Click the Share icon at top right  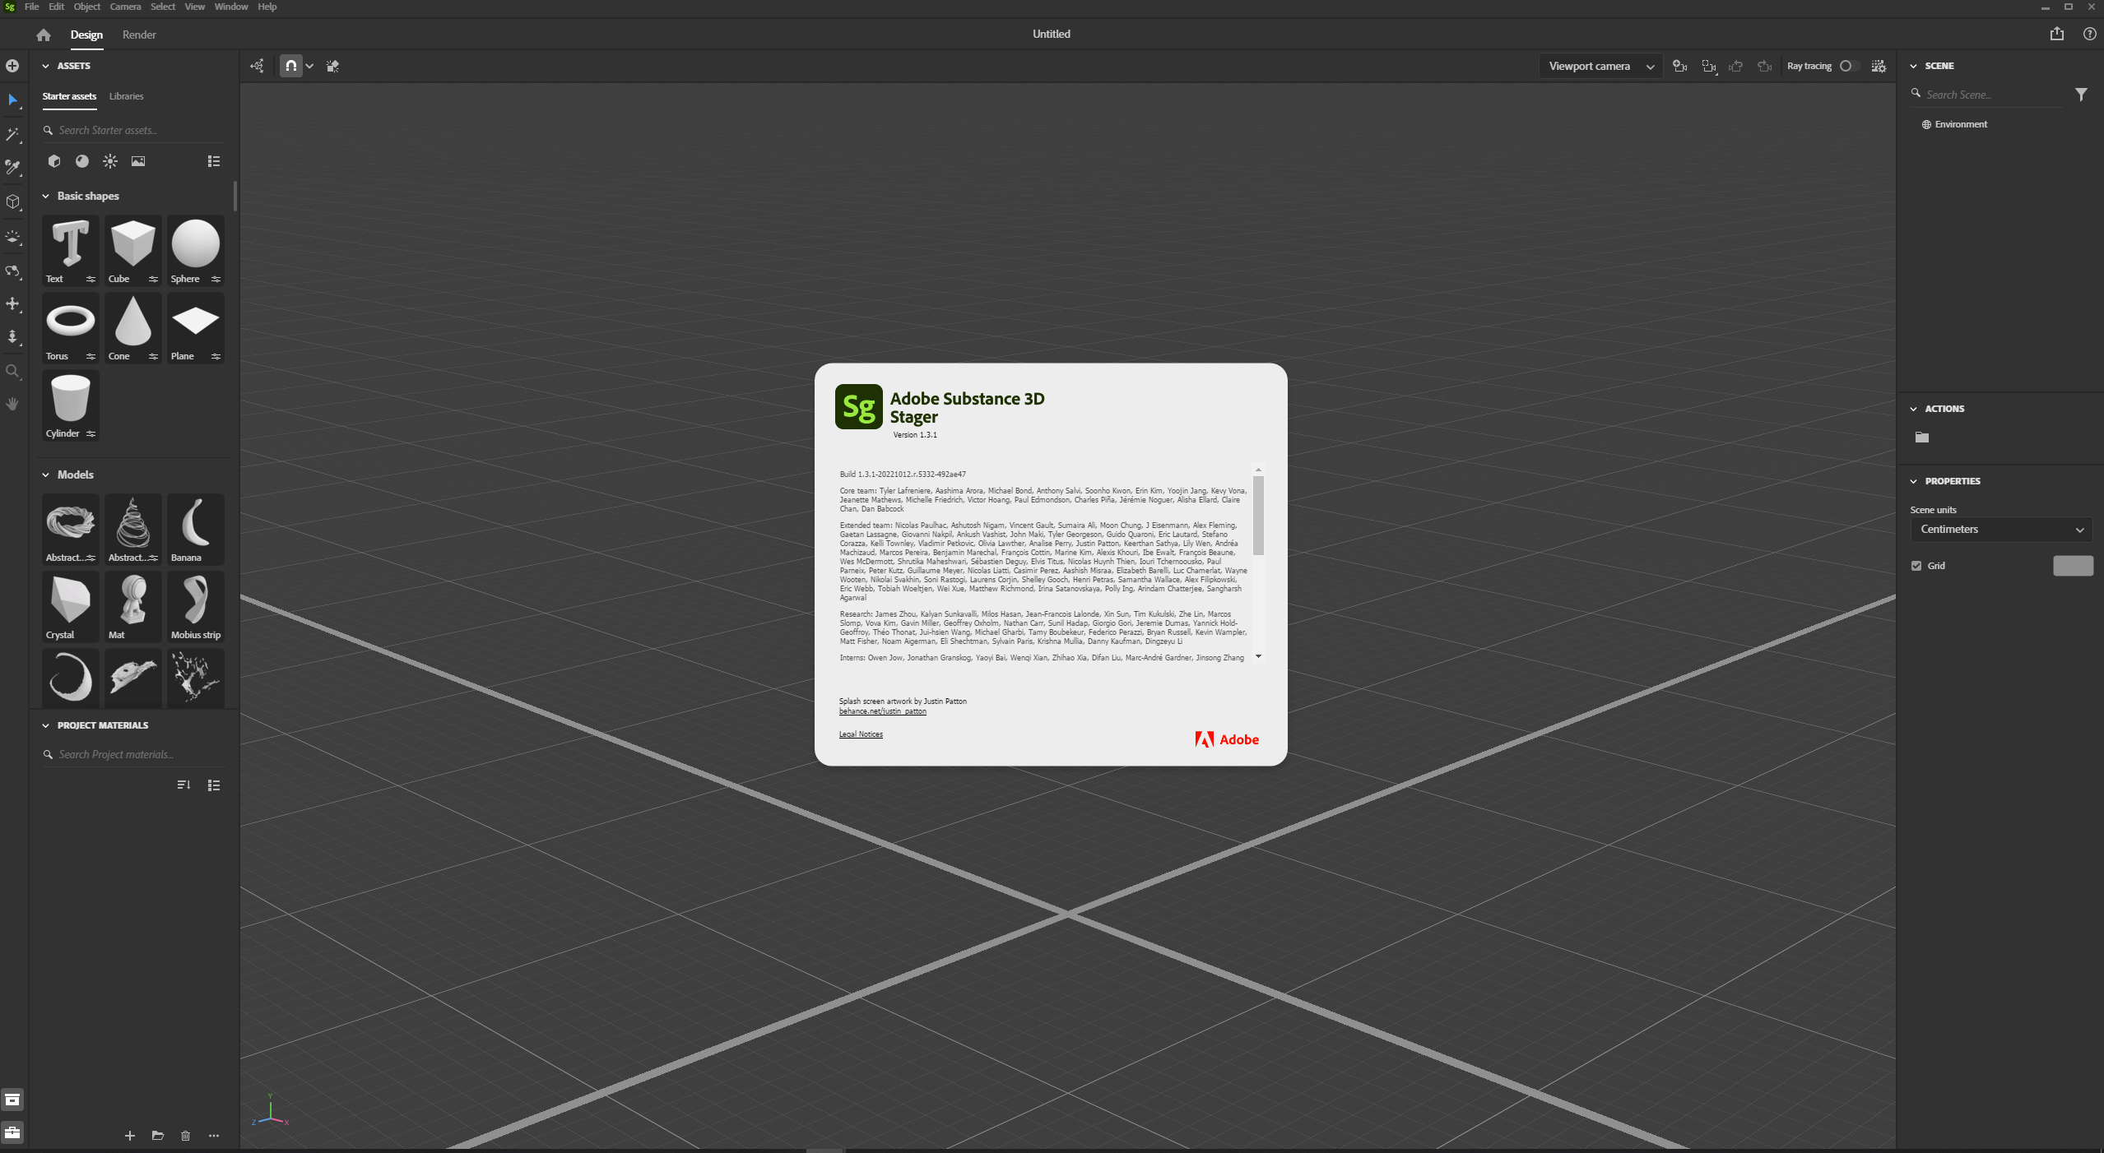pos(2056,34)
